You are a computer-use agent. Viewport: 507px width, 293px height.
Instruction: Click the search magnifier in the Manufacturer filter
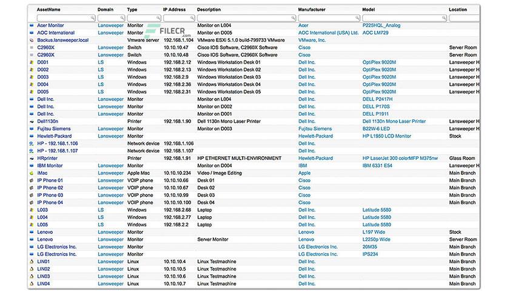tap(357, 18)
